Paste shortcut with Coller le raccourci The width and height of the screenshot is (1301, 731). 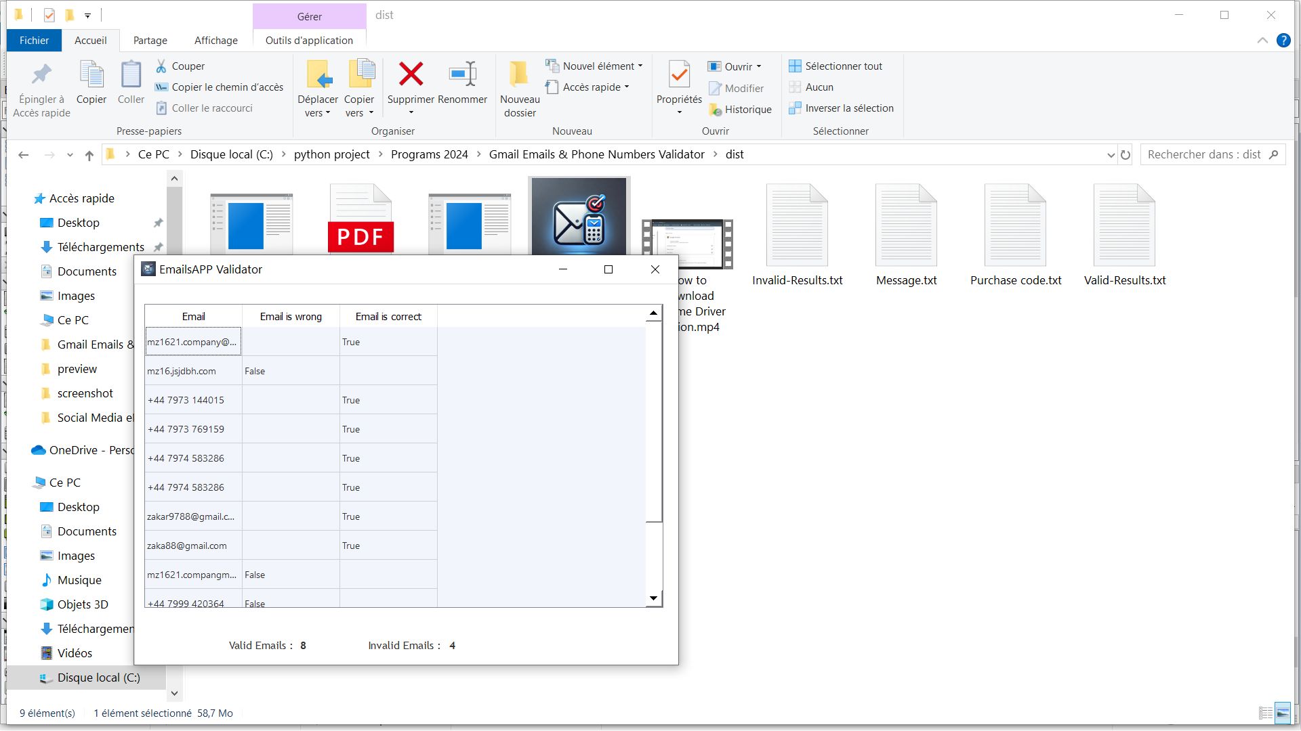coord(204,108)
